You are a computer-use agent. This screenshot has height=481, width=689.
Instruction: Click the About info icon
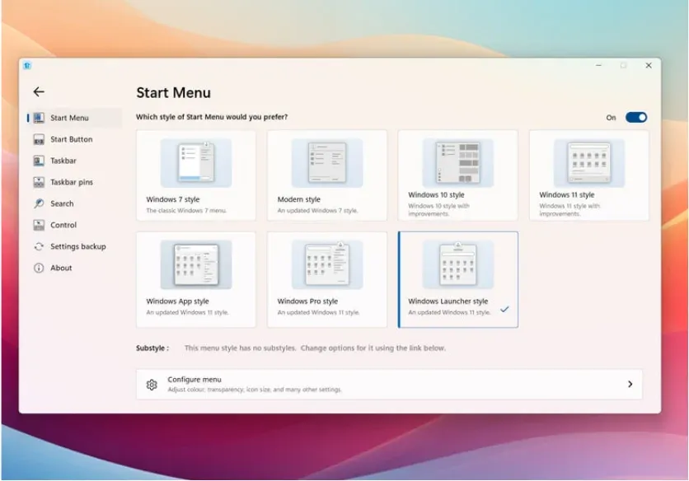39,268
